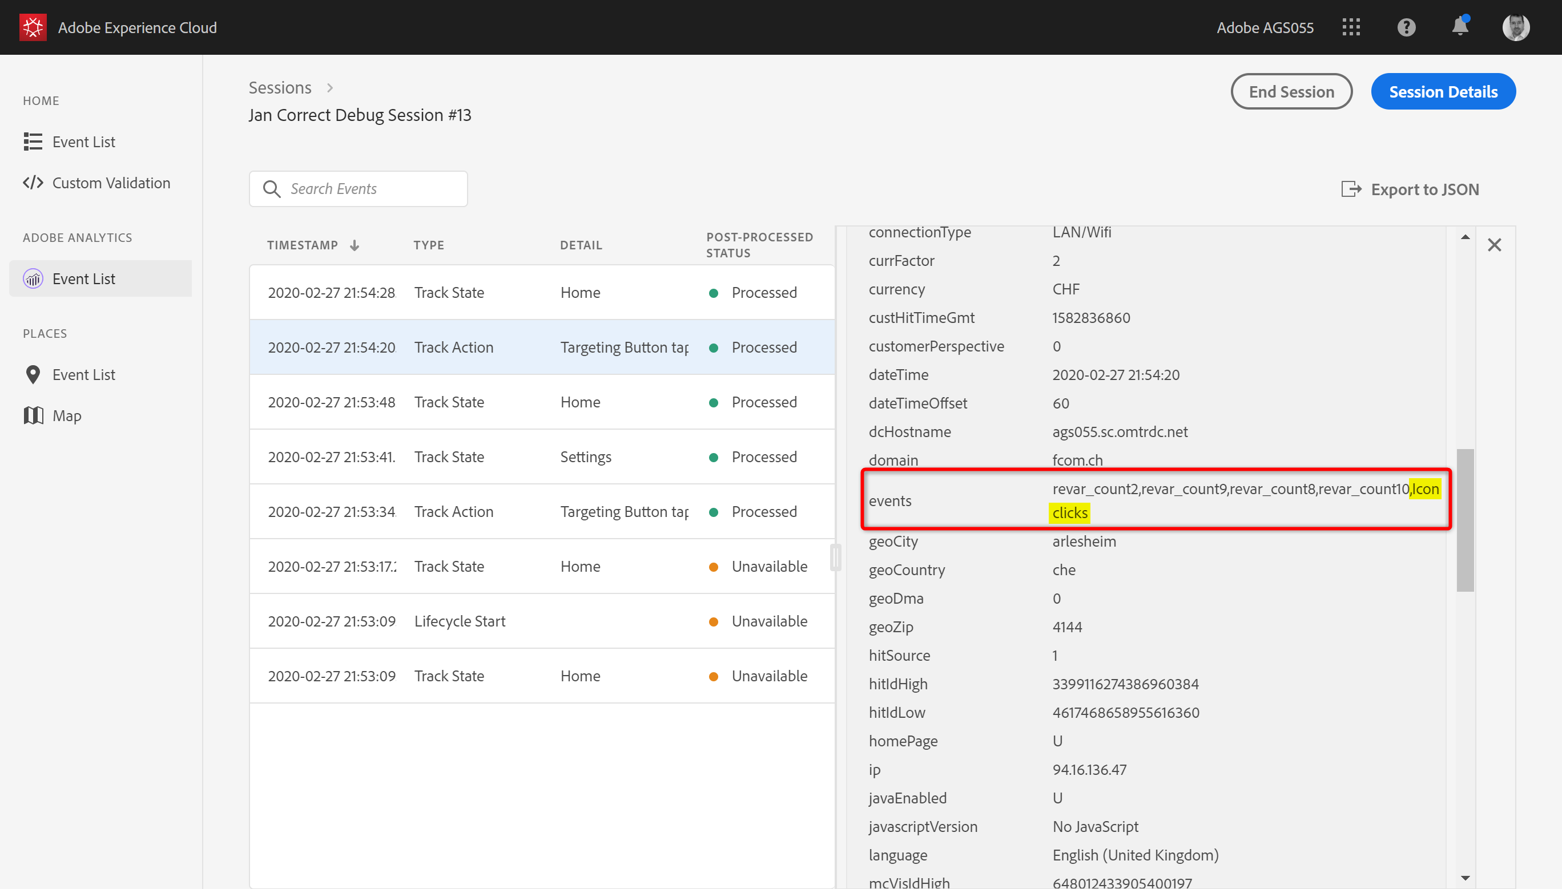
Task: Click the user profile avatar
Action: click(1516, 27)
